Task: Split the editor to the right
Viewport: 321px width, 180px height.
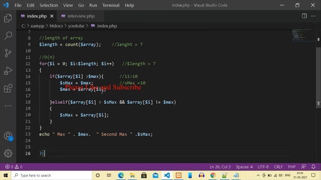Action: tap(304, 16)
